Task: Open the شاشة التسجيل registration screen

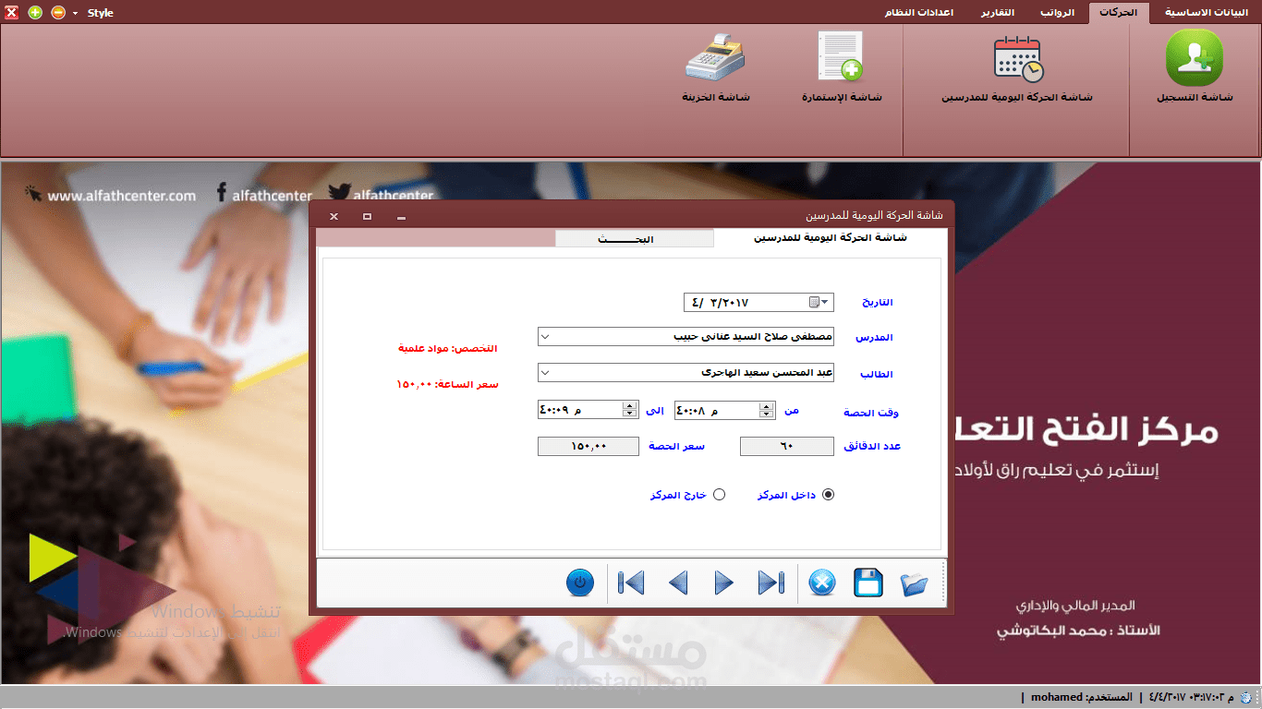Action: [x=1194, y=57]
